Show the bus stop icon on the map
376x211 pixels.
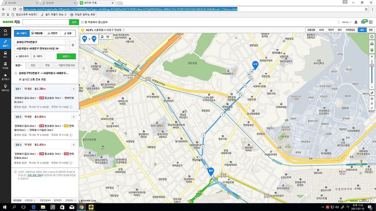(102, 37)
